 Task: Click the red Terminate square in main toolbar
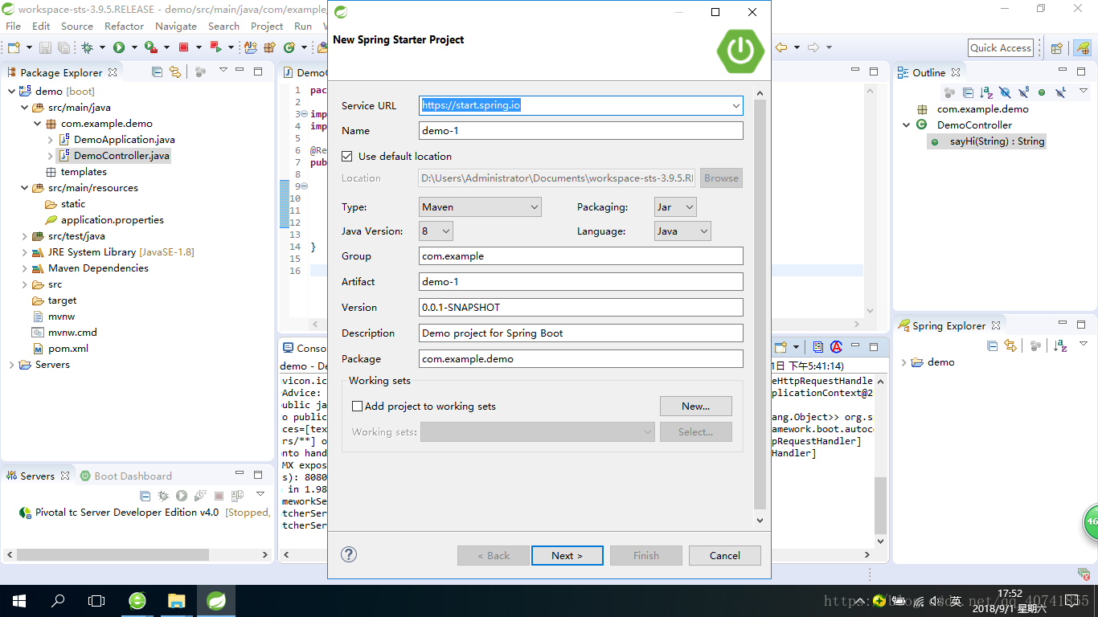pyautogui.click(x=183, y=47)
